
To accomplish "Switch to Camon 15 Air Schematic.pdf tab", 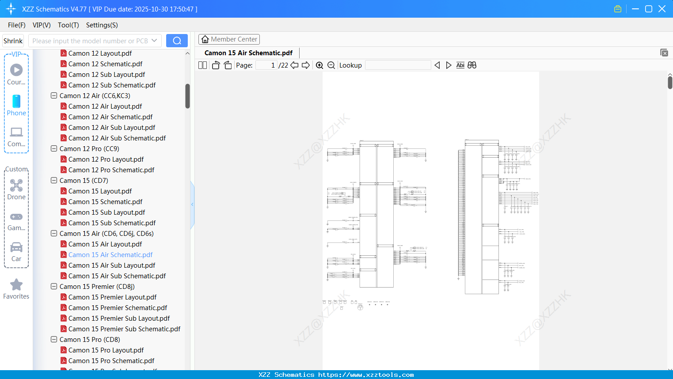I will tap(248, 52).
